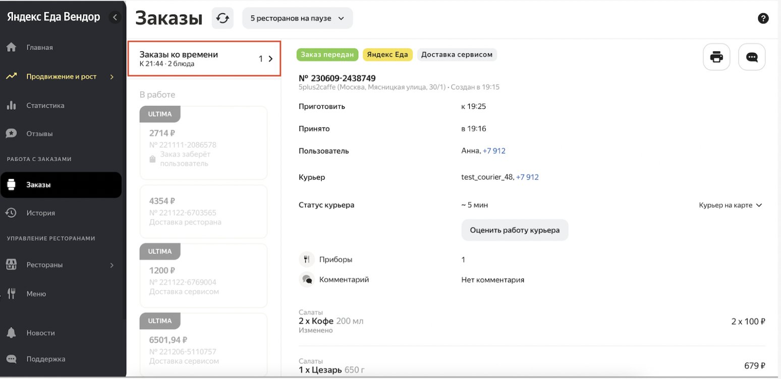Click the user Анна's phone number link
The image size is (781, 379).
(494, 151)
